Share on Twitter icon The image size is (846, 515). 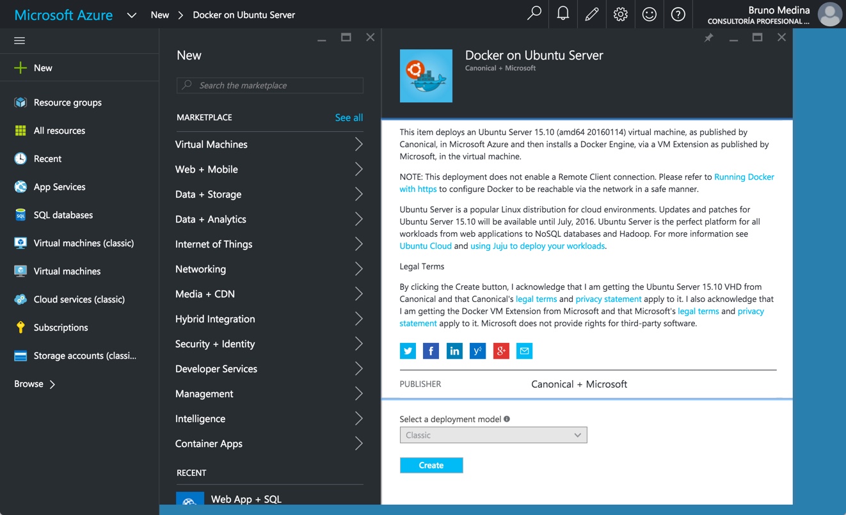tap(408, 351)
